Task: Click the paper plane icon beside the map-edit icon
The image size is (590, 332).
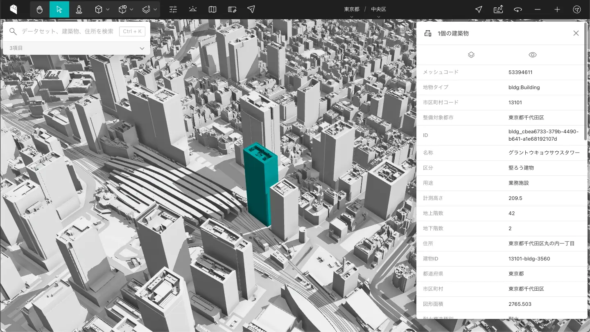Action: pyautogui.click(x=251, y=9)
